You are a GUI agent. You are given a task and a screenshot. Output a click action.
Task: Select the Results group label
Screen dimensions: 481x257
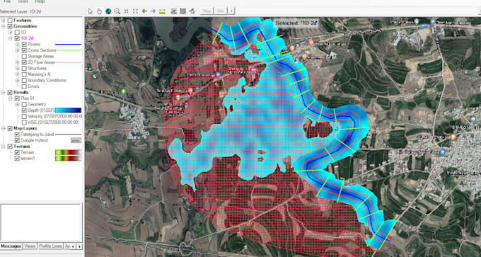coord(21,93)
